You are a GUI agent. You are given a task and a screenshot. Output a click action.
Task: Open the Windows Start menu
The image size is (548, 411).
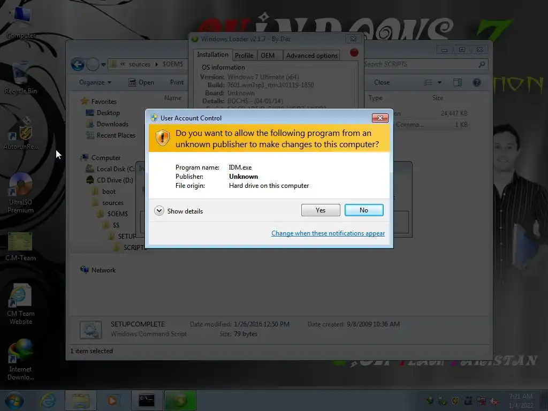point(14,400)
